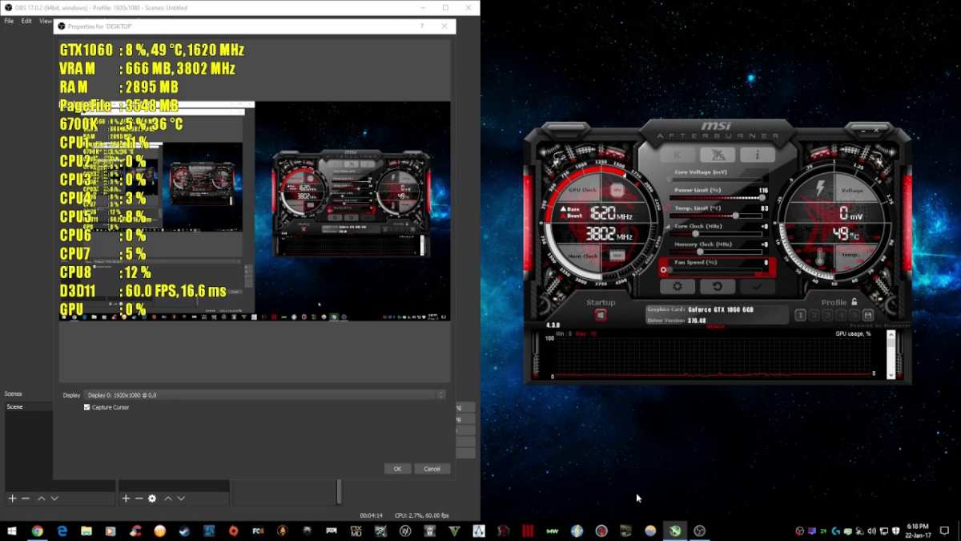Apply Afterburner settings with the checkmark button
Screen dimensions: 961x541
757,286
